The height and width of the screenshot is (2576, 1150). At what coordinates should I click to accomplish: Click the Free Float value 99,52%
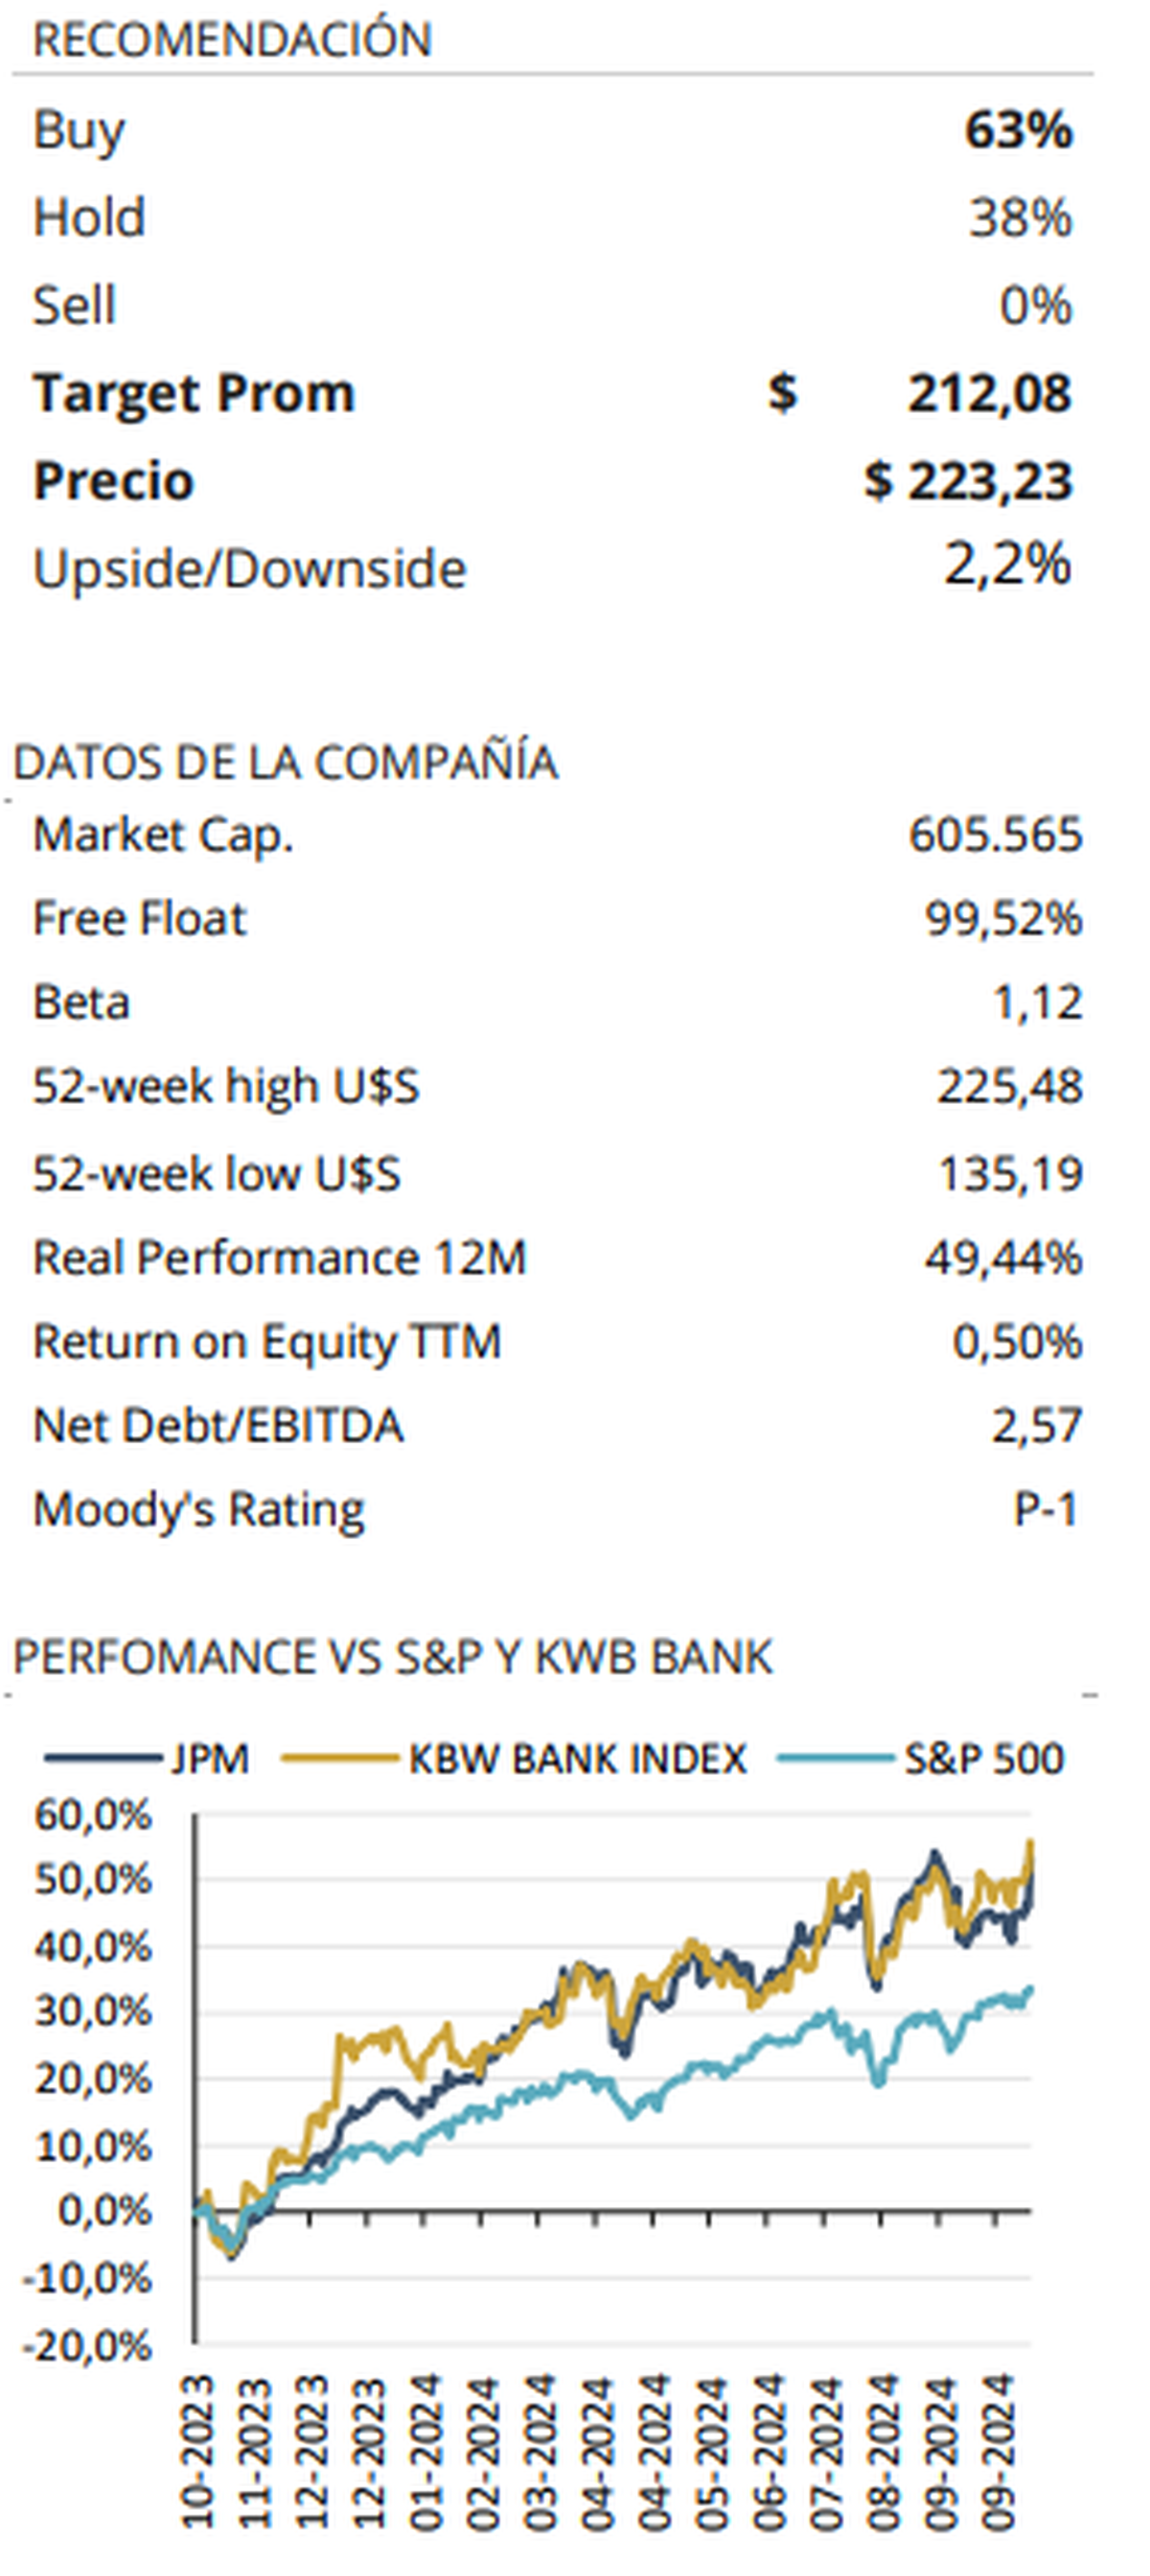pos(1003,919)
